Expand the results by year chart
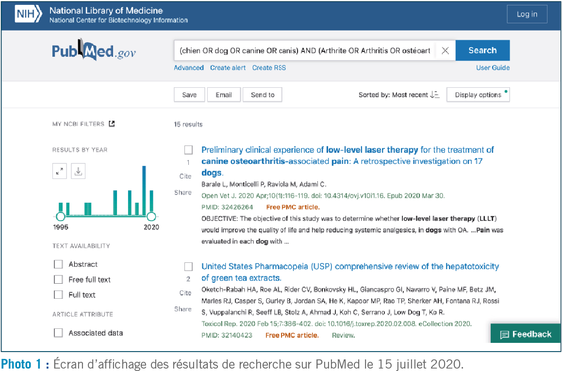 60,171
